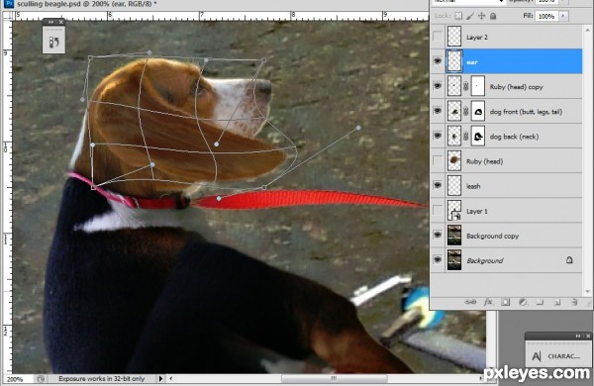594x386 pixels.
Task: Lock transparent pixels checkerboard icon
Action: tap(458, 16)
